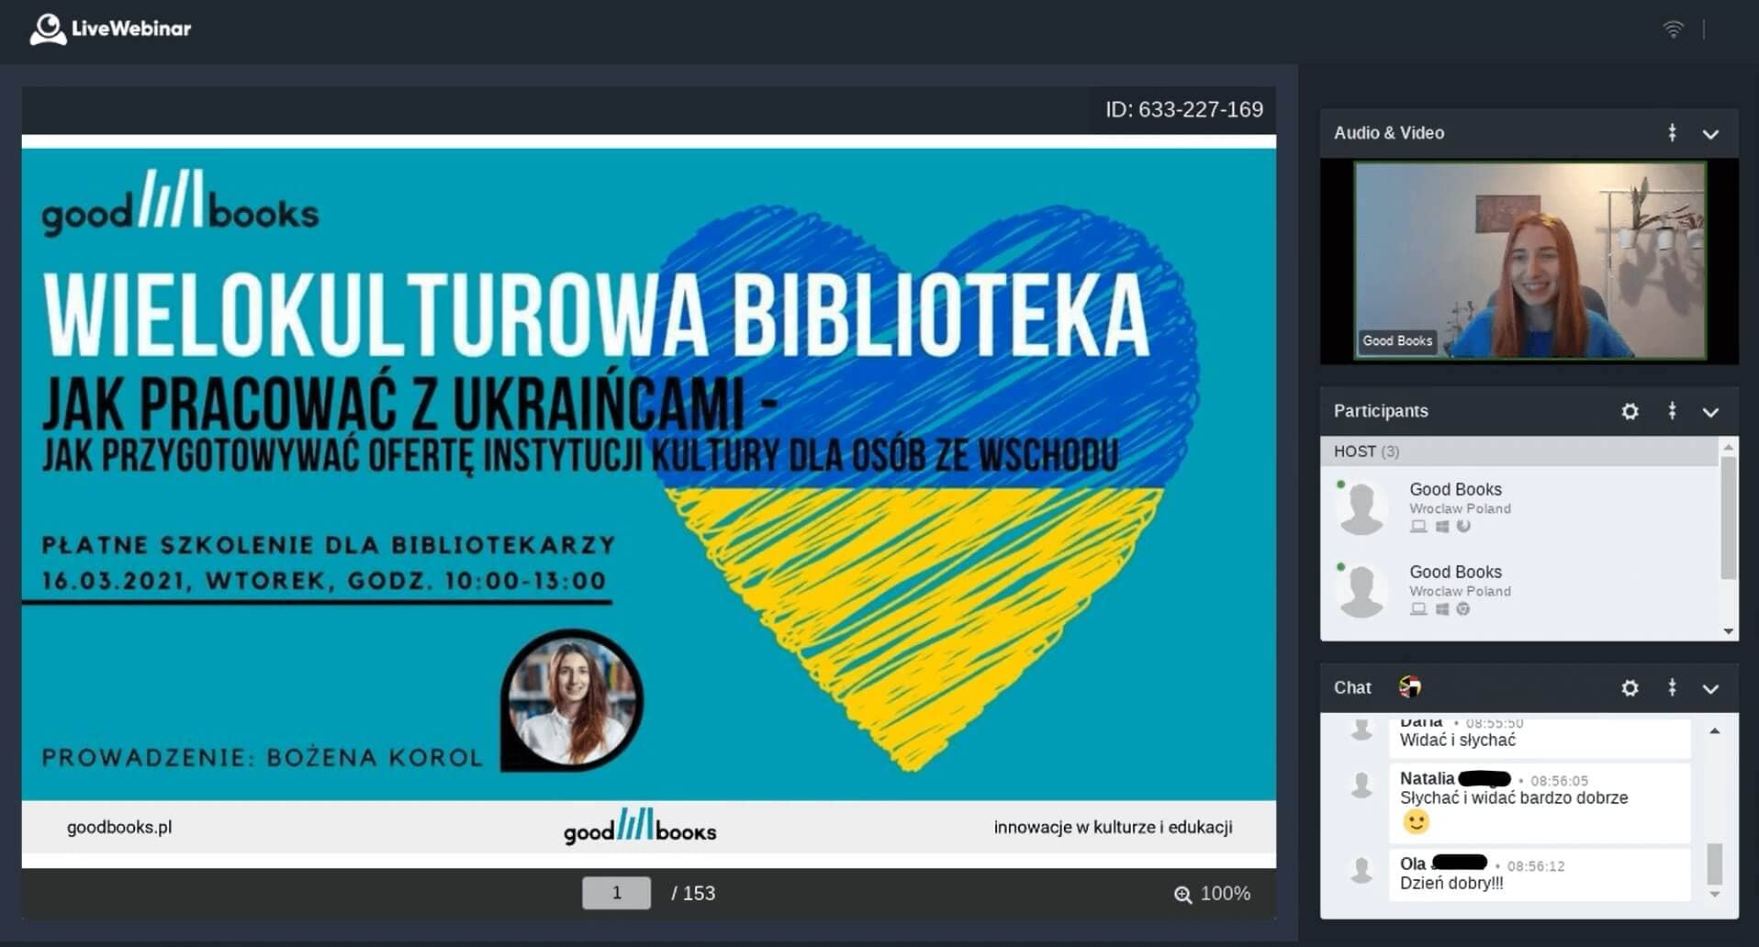Image resolution: width=1759 pixels, height=947 pixels.
Task: Click second Good Books participant avatar
Action: tap(1361, 590)
